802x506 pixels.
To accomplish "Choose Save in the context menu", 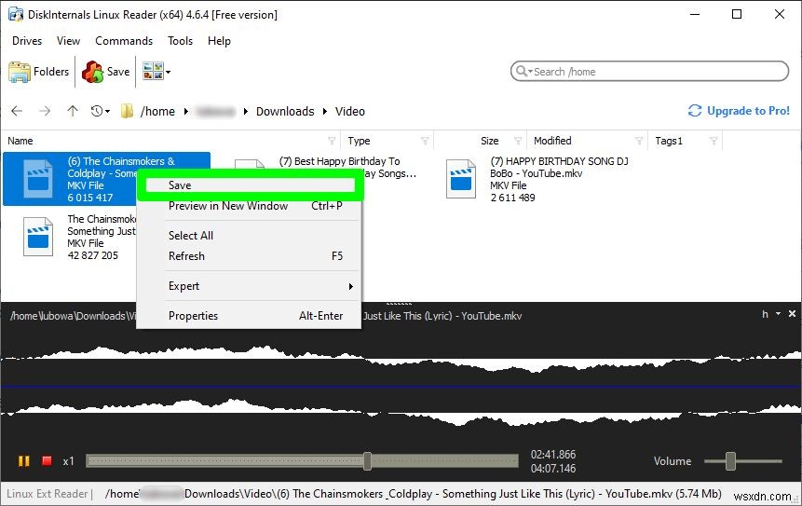I will click(251, 185).
